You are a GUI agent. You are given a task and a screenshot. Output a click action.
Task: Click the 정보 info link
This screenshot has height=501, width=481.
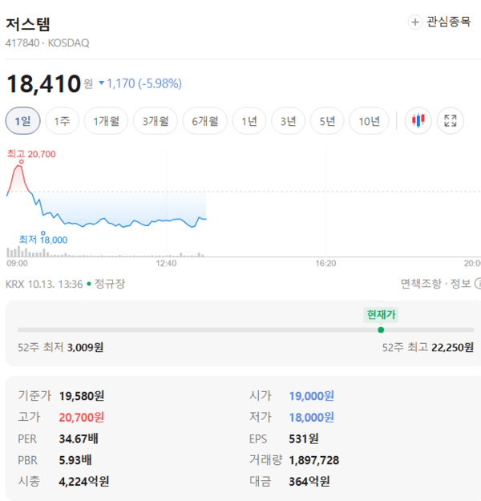460,284
